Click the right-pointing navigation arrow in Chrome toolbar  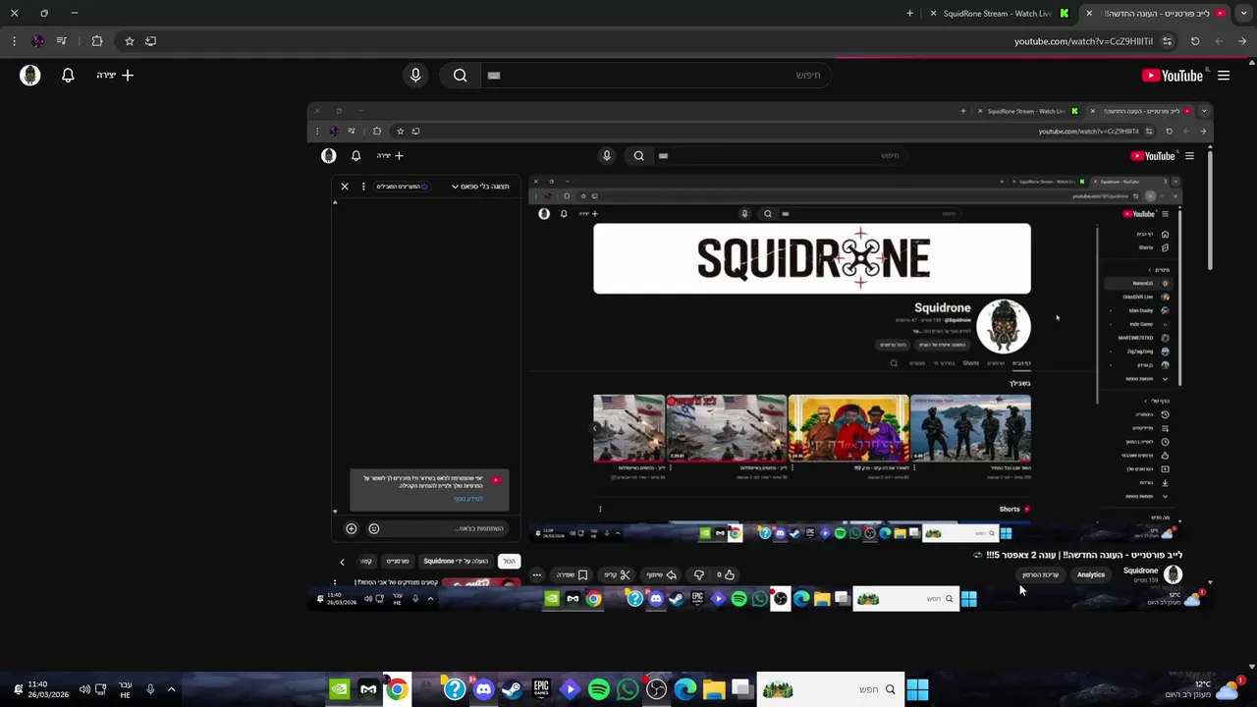pyautogui.click(x=1242, y=41)
